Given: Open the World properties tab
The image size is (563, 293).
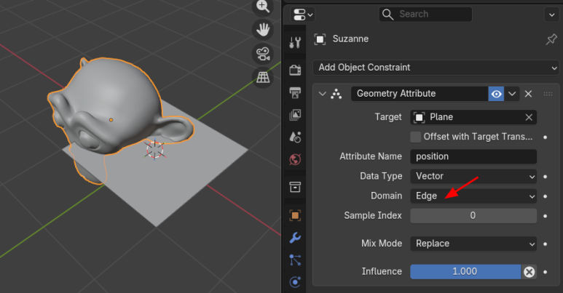Looking at the screenshot, I should 295,159.
